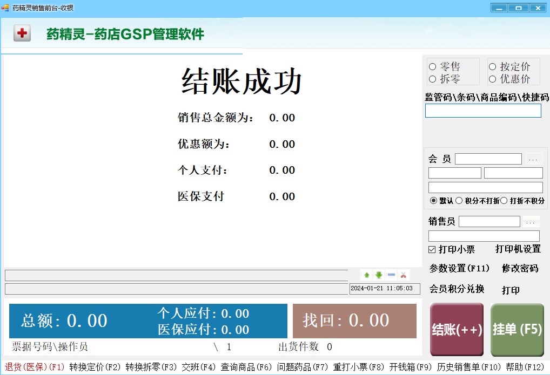Image resolution: width=550 pixels, height=375 pixels.
Task: Open salesperson lookup ellipsis button
Action: click(x=531, y=222)
